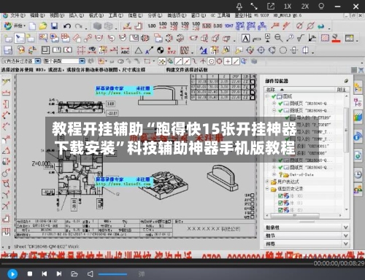Stop video playback with the square button
This screenshot has width=365, height=280.
pos(30,274)
